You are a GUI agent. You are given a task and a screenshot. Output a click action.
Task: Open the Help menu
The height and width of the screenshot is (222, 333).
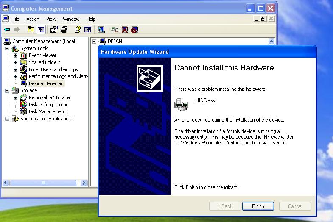[x=91, y=19]
